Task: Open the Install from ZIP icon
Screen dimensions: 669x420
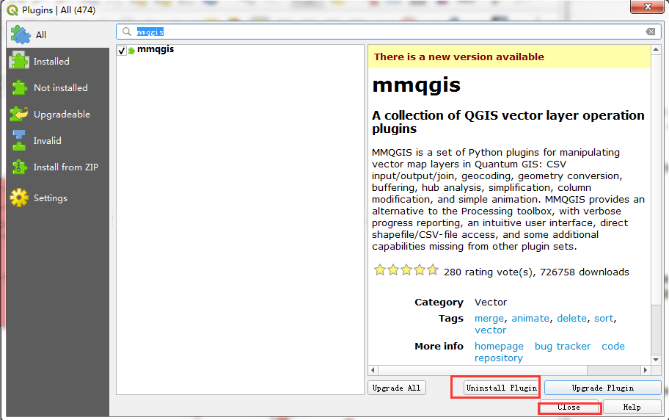Action: point(19,167)
